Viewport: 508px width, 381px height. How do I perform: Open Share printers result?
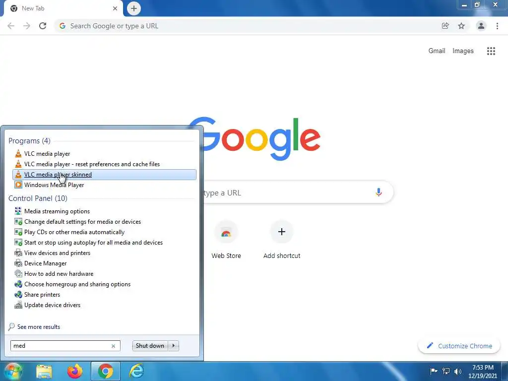click(42, 295)
